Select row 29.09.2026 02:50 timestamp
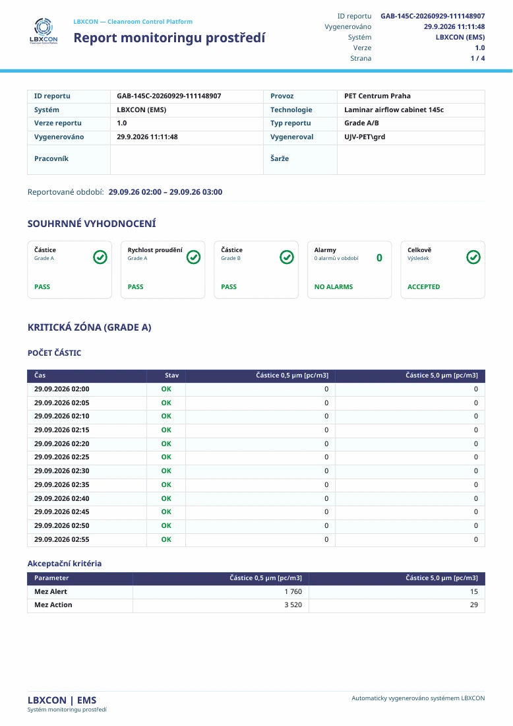 (x=61, y=525)
